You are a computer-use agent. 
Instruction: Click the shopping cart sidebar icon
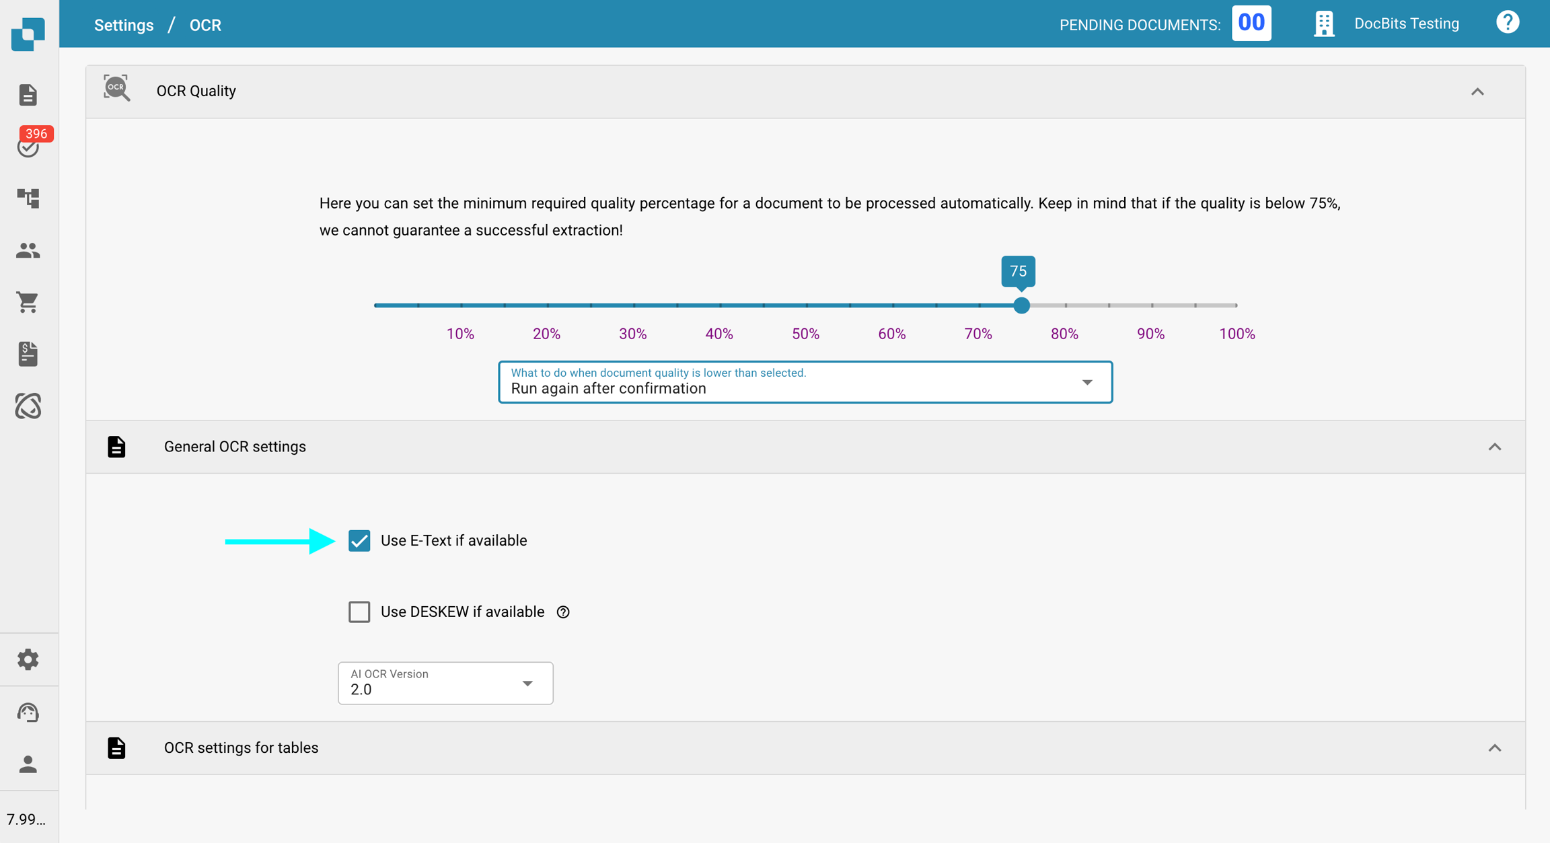tap(28, 302)
